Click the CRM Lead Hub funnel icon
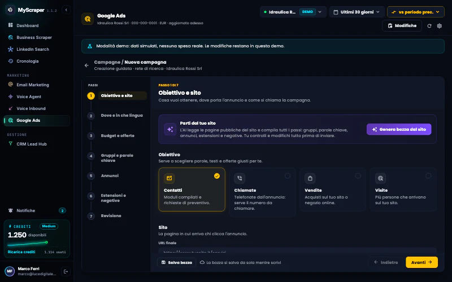The image size is (452, 282). click(x=11, y=144)
